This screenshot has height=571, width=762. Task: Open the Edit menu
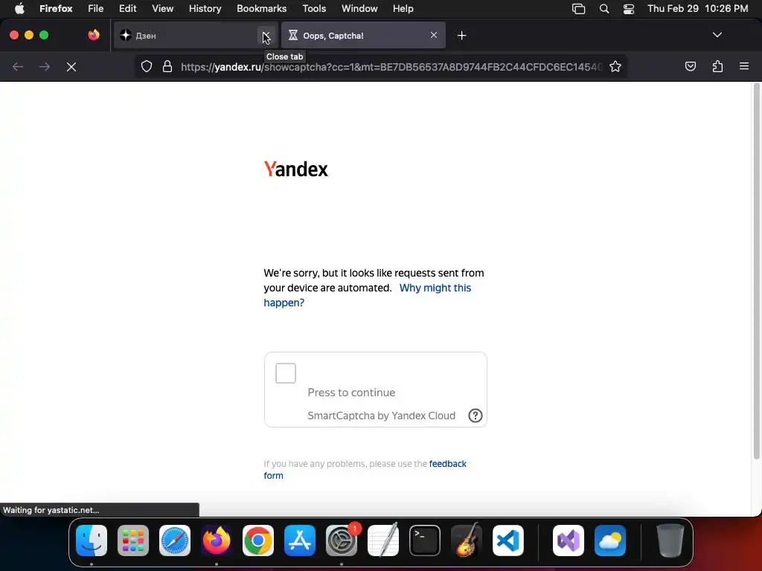[127, 8]
